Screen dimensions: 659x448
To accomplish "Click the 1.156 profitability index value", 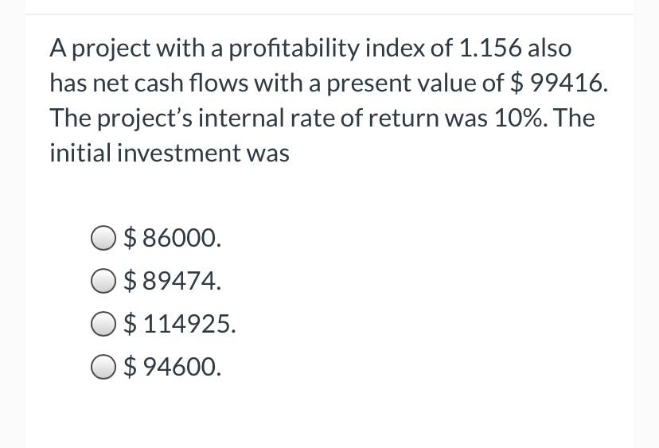I will 490,48.
